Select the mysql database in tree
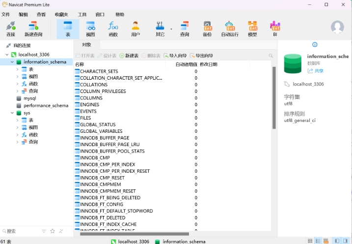Viewport: 352px width, 244px height. click(29, 98)
